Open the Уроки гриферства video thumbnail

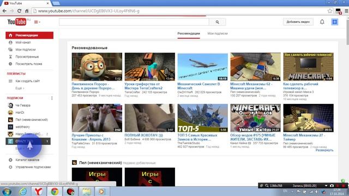click(x=150, y=66)
